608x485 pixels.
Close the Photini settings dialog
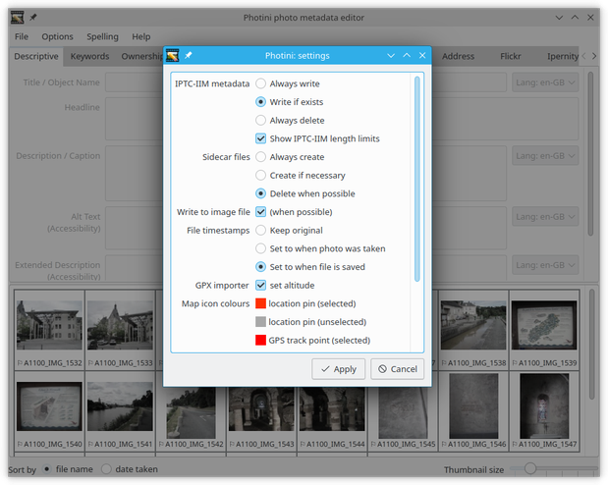click(x=422, y=55)
